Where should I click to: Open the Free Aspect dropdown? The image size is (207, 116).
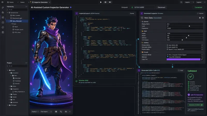46,112
